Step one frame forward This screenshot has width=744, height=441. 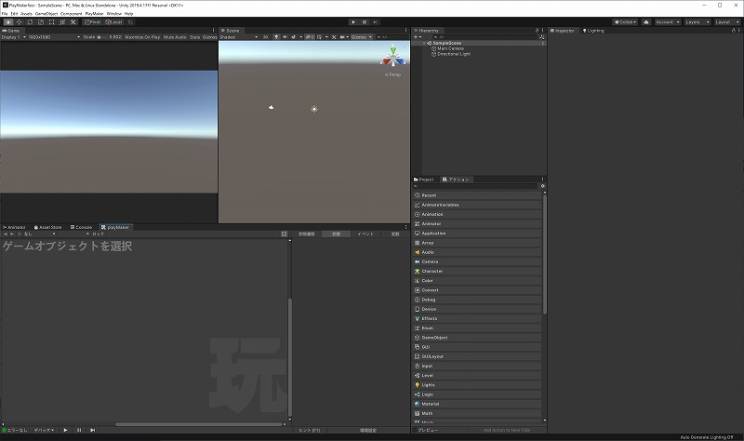pyautogui.click(x=376, y=21)
